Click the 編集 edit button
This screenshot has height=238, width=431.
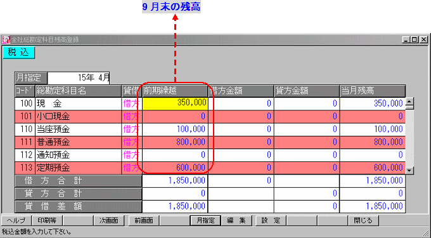click(236, 220)
